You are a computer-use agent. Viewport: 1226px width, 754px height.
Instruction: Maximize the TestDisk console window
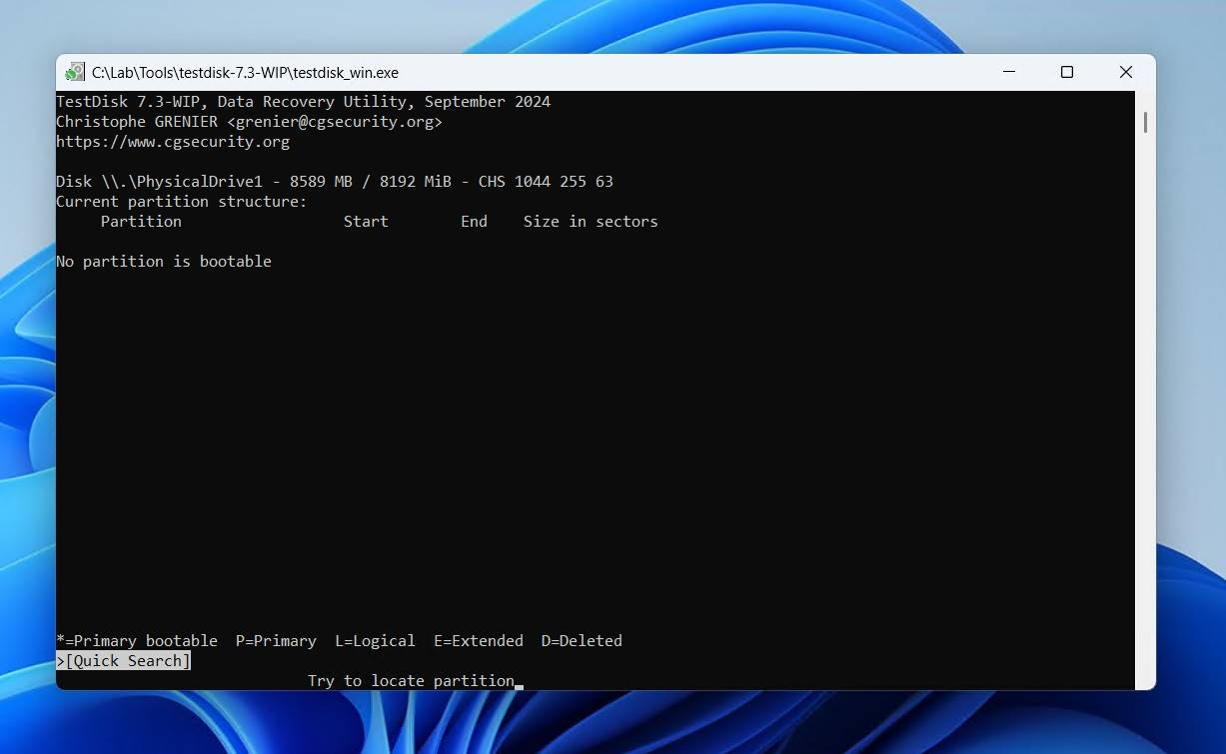(1067, 72)
